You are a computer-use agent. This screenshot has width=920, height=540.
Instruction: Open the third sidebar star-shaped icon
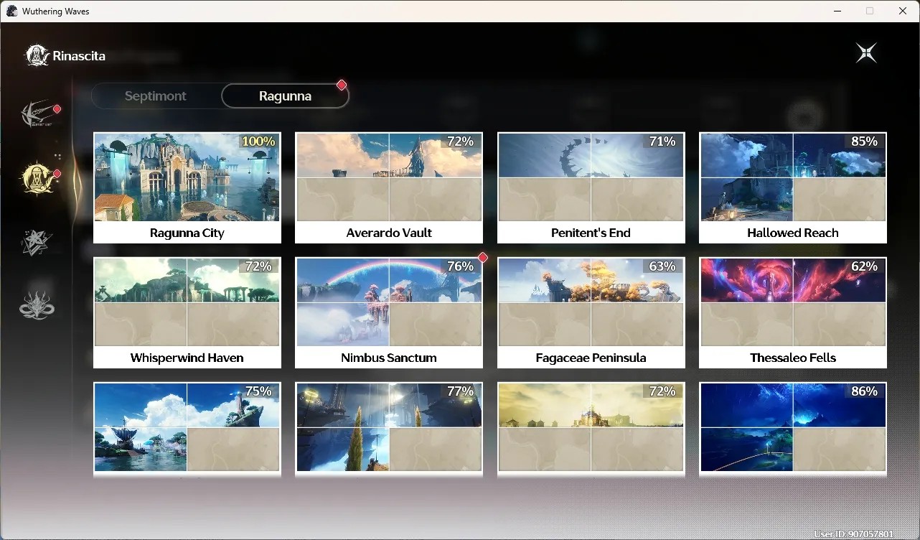[37, 243]
